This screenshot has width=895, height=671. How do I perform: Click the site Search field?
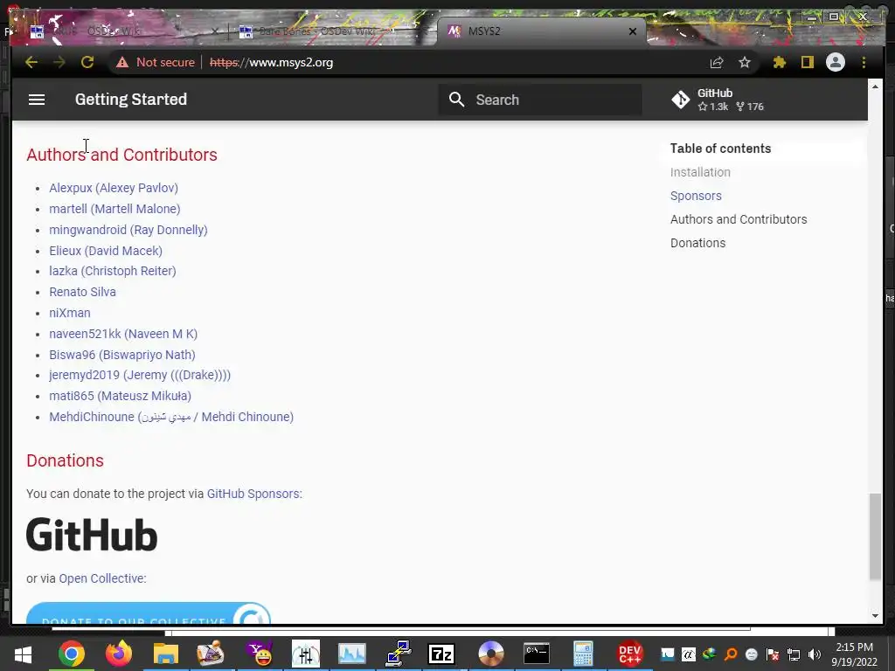click(x=540, y=100)
